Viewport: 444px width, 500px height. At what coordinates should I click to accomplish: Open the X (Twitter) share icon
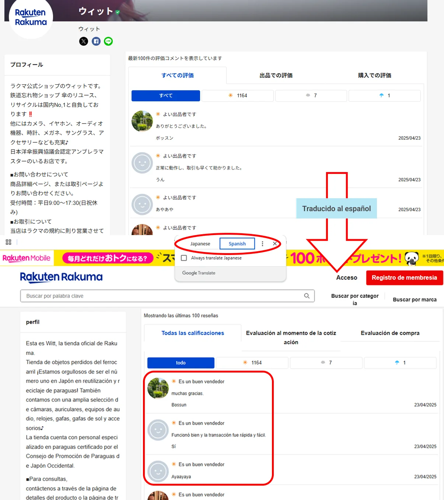pyautogui.click(x=84, y=41)
